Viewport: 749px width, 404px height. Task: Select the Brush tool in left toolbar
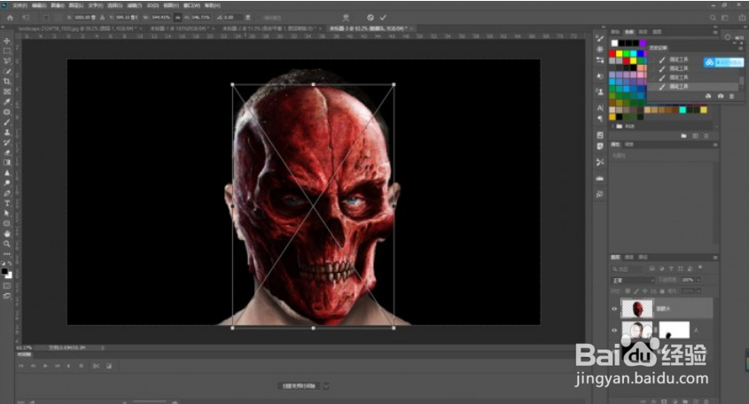(7, 122)
